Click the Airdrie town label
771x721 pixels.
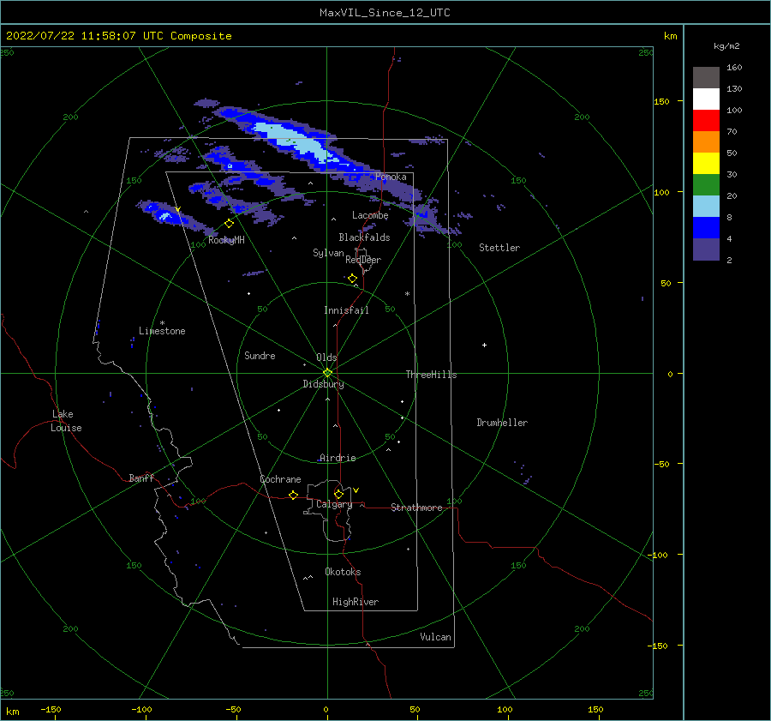[338, 458]
